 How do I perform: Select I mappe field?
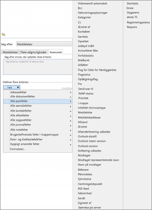[83, 103]
